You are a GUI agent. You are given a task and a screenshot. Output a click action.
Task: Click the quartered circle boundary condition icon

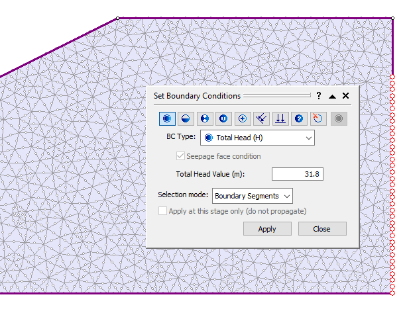click(205, 118)
